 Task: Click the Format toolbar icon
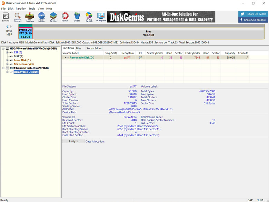tap(65, 17)
